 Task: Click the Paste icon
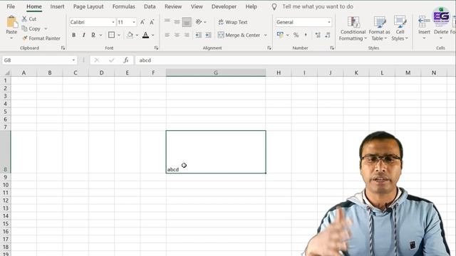(x=11, y=22)
